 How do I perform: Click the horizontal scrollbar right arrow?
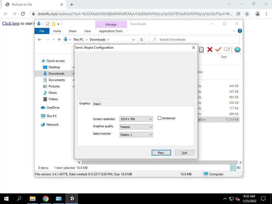(x=240, y=162)
